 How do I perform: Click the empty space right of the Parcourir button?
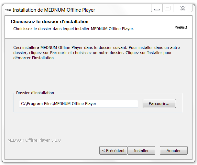180,104
